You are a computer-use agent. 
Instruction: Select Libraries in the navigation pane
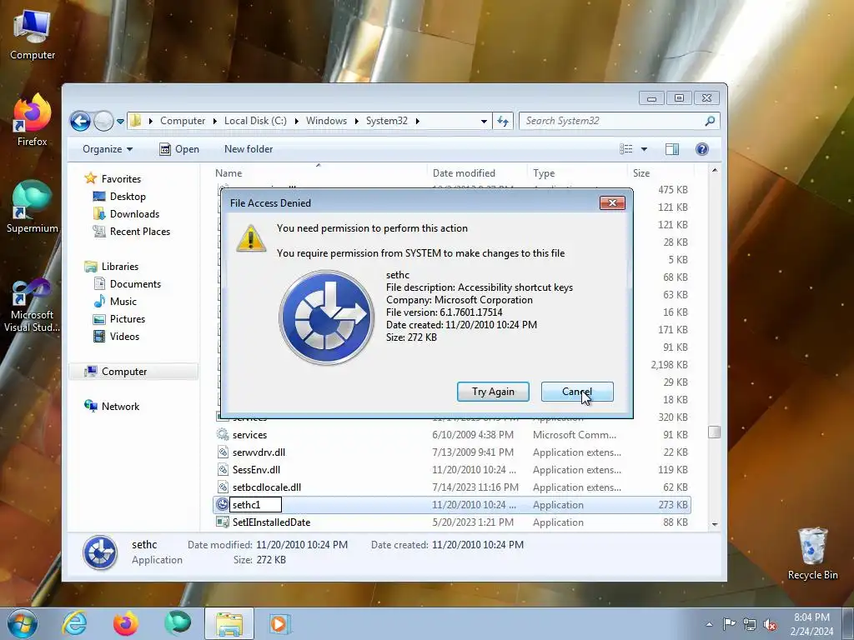pyautogui.click(x=120, y=267)
